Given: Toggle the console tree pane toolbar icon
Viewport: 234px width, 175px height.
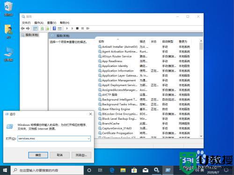Looking at the screenshot, I should (x=36, y=29).
